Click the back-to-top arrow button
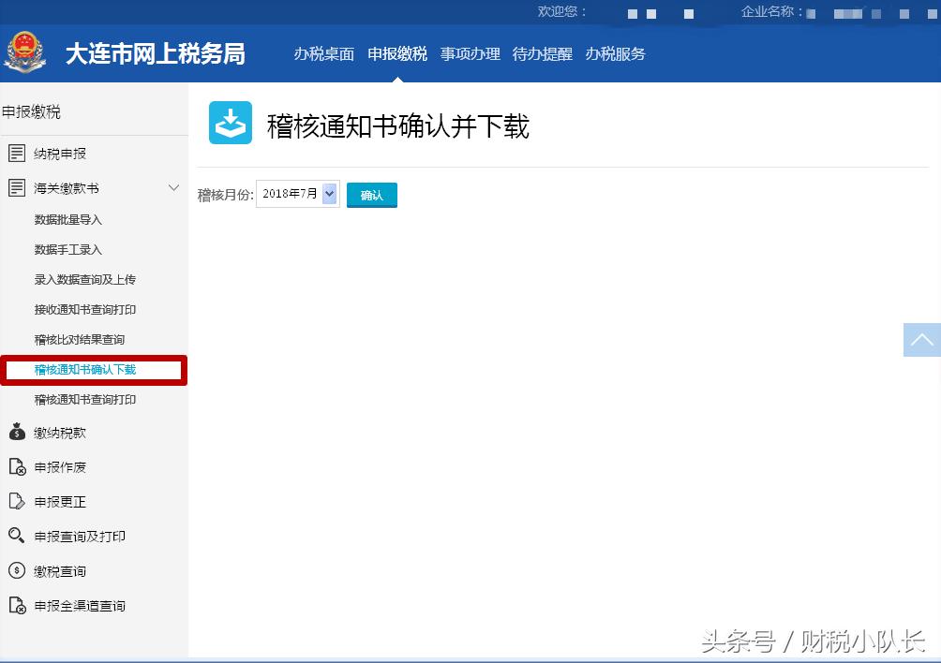This screenshot has height=663, width=941. [x=921, y=340]
